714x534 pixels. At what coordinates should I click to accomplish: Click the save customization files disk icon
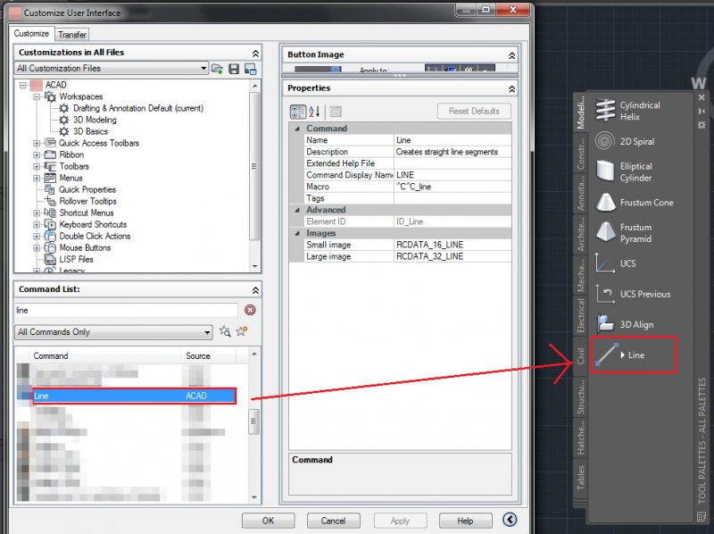pos(234,69)
